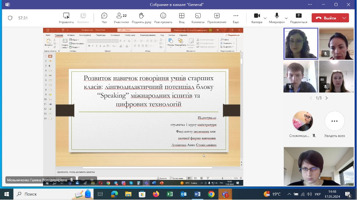This screenshot has height=200, width=357.
Task: Open Excel from the Windows taskbar
Action: [x=170, y=194]
